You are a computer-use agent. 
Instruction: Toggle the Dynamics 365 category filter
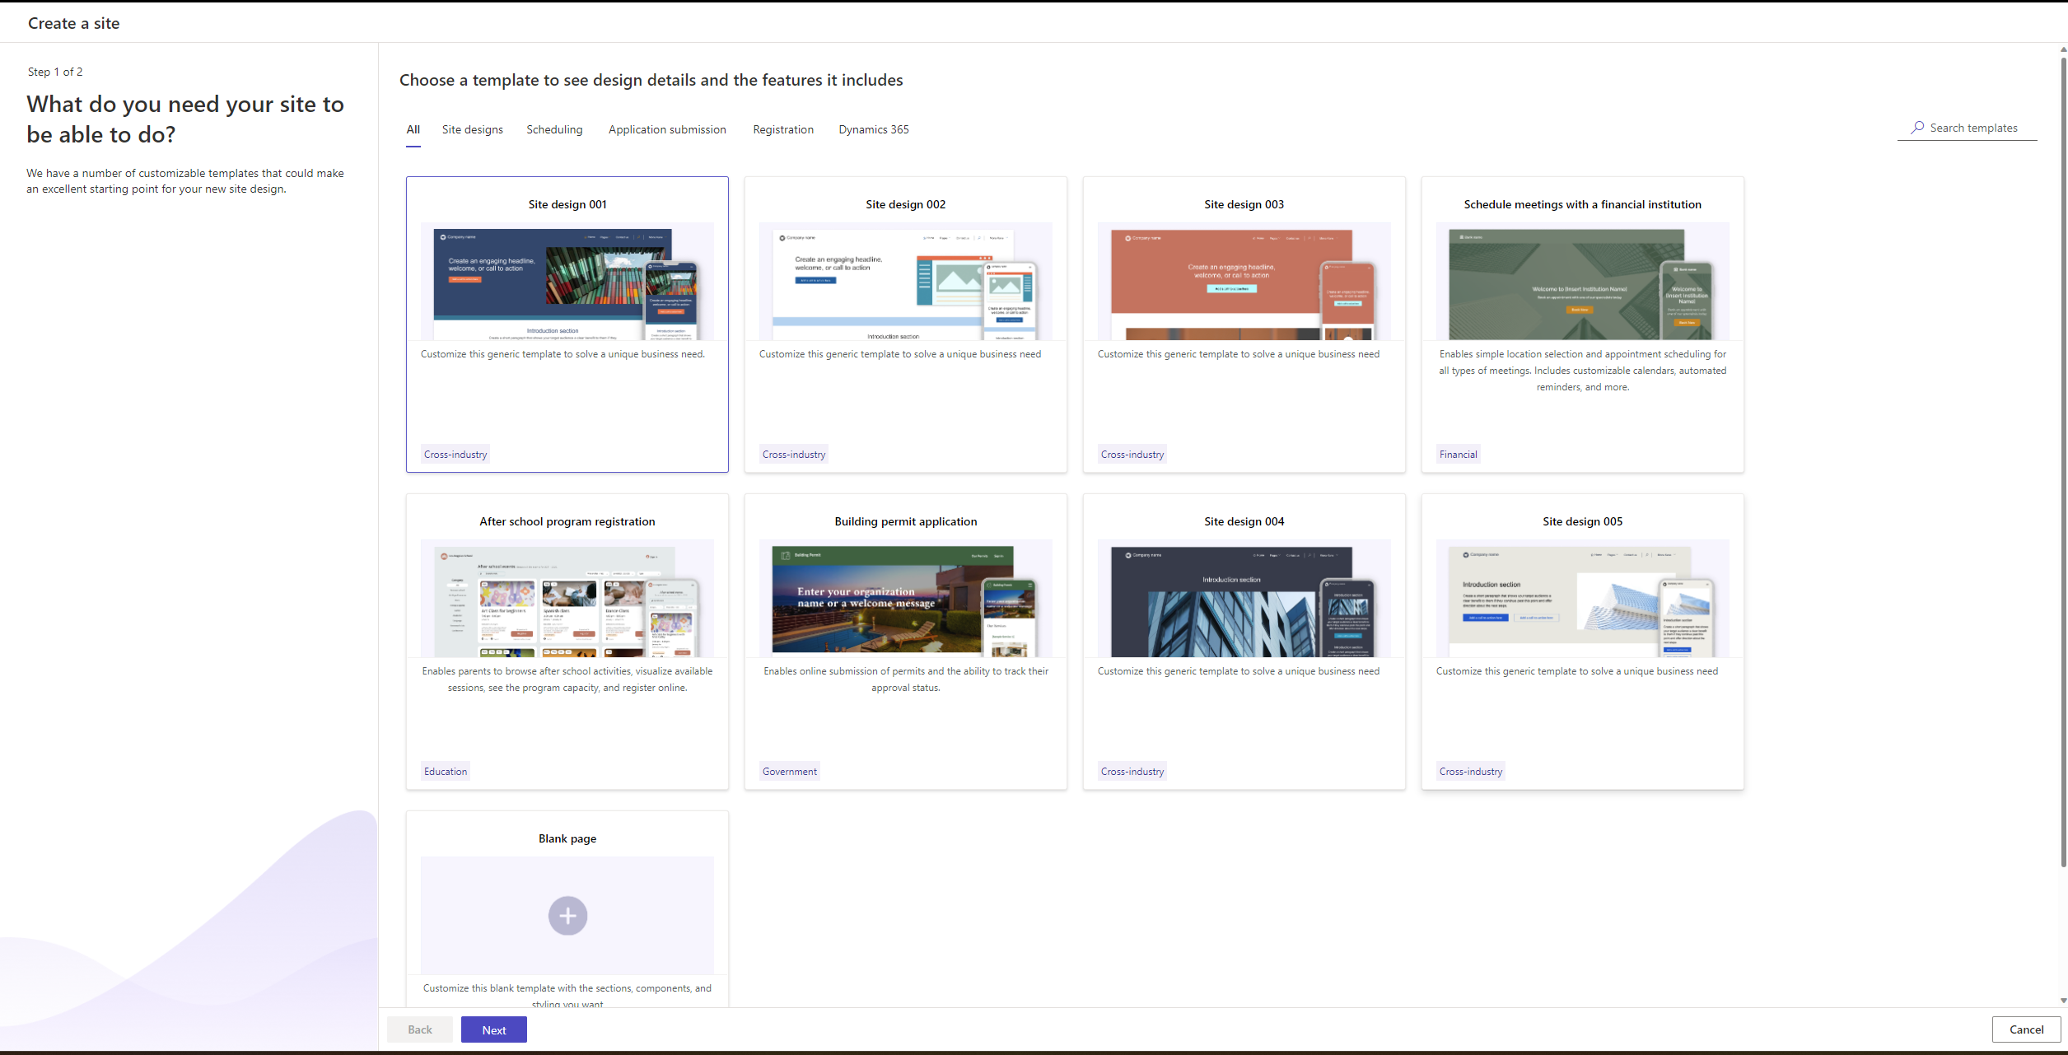873,129
